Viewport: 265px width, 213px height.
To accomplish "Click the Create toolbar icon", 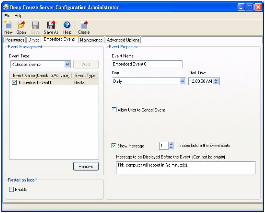I will (x=84, y=27).
